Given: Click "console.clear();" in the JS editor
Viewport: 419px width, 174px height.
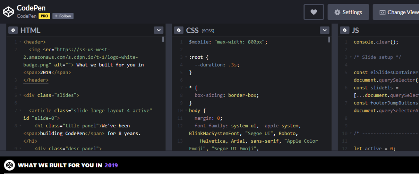Looking at the screenshot, I should (376, 42).
